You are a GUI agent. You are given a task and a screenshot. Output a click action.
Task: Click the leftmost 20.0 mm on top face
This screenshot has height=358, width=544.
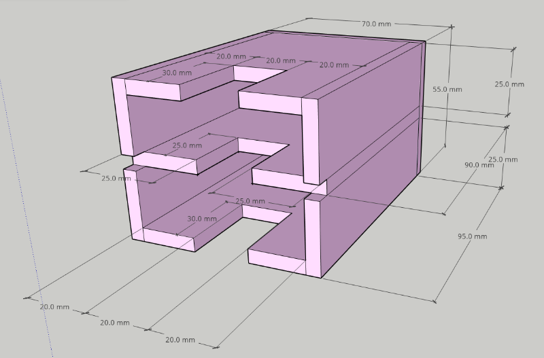pos(231,56)
